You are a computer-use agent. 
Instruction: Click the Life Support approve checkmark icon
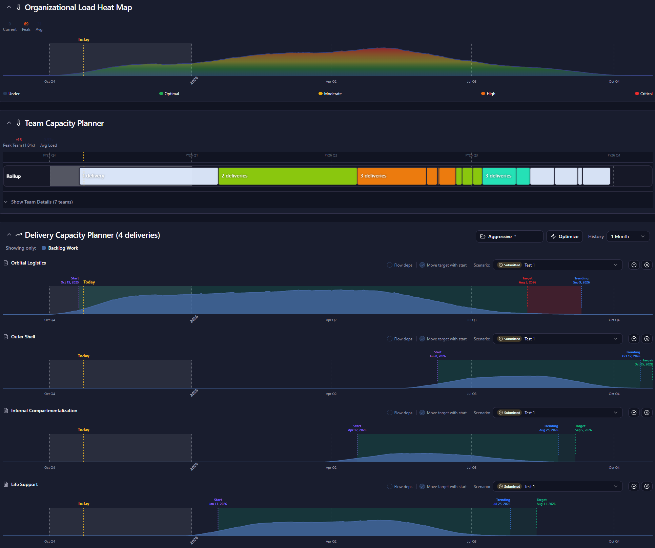tap(634, 486)
